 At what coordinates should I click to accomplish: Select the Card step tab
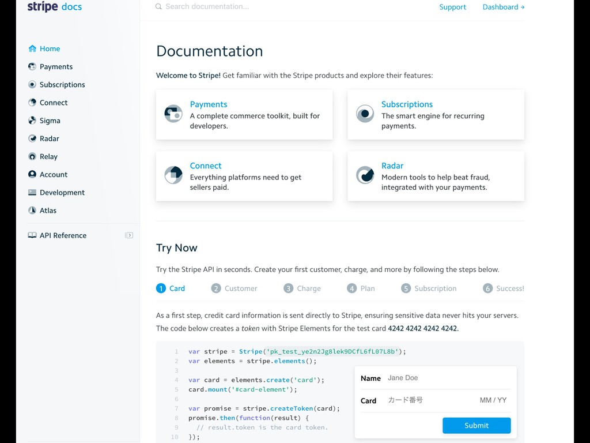tap(171, 288)
